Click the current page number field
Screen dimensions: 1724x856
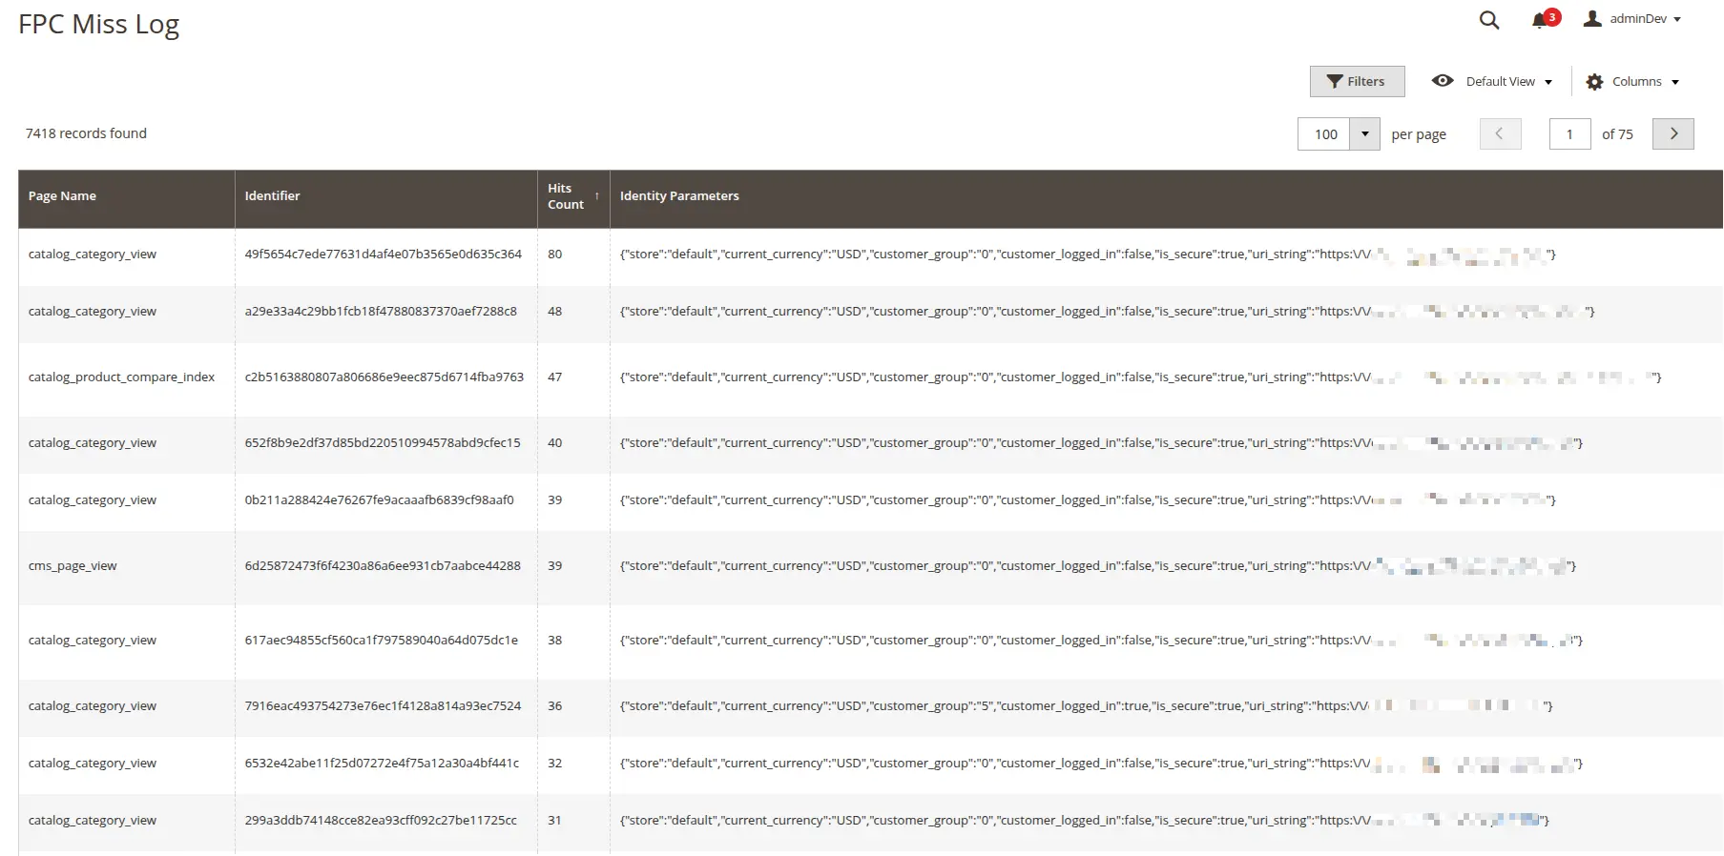pyautogui.click(x=1569, y=134)
